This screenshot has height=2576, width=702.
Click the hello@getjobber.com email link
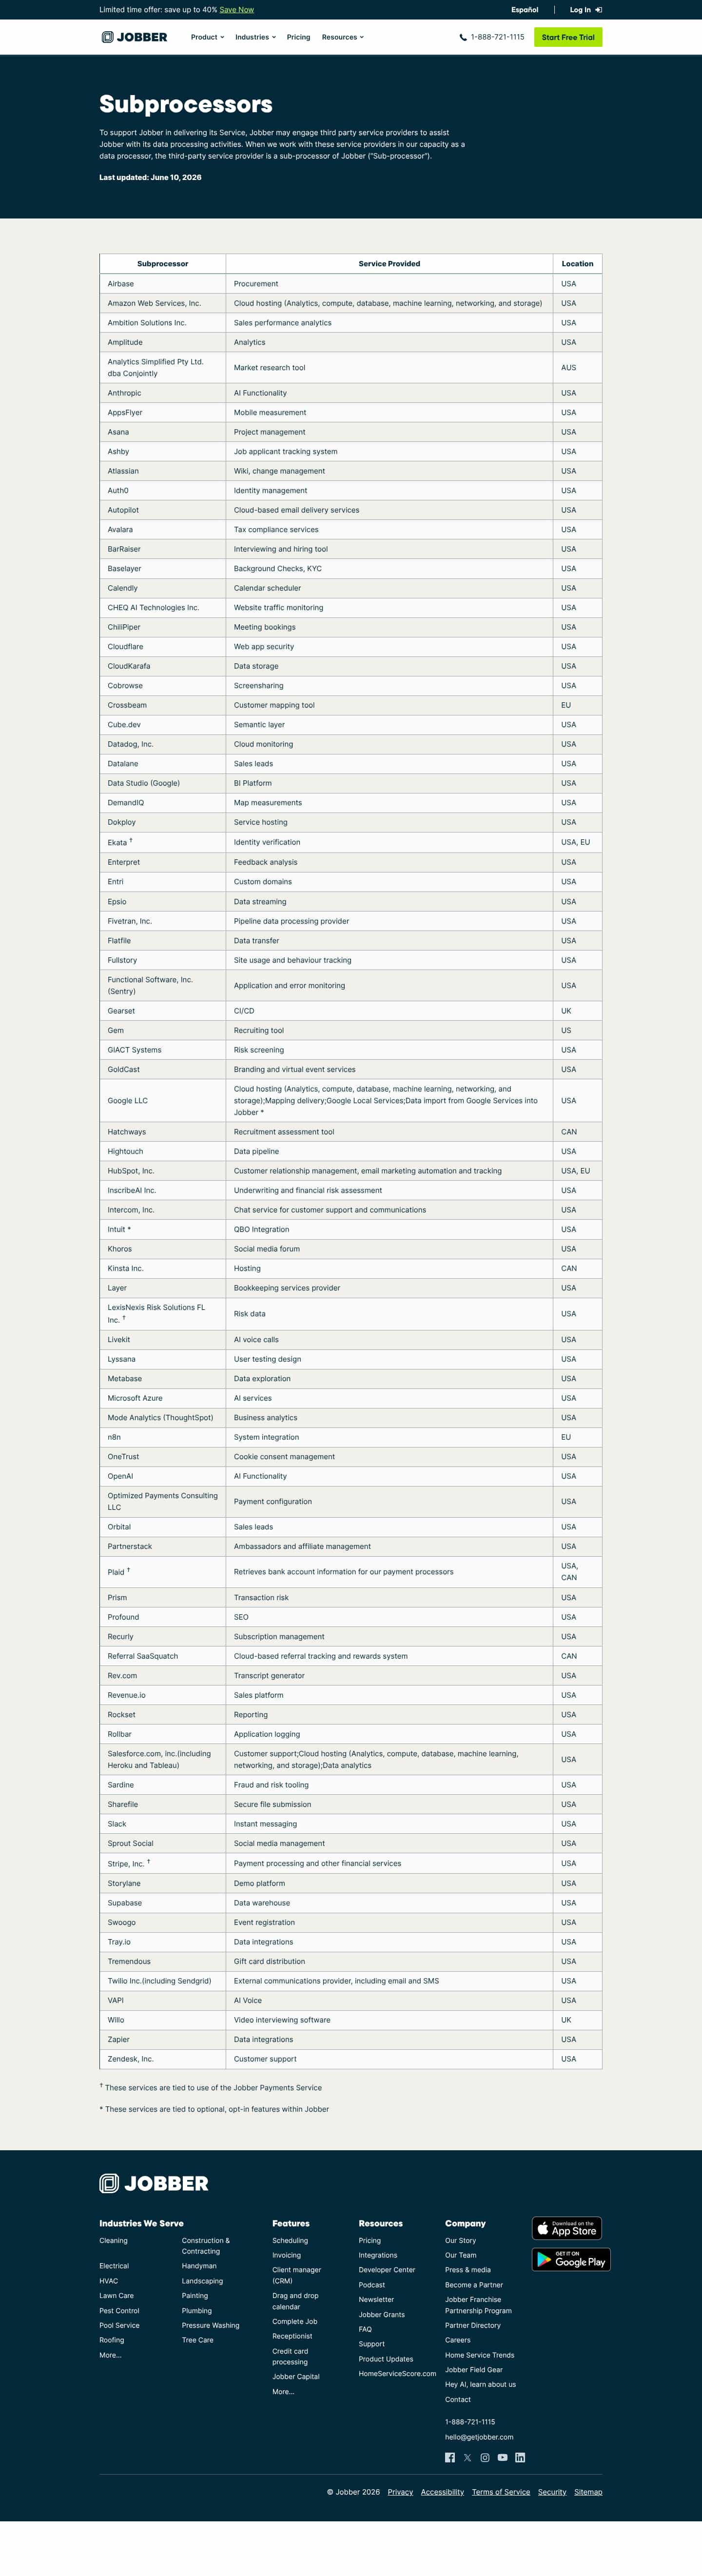pos(479,2437)
